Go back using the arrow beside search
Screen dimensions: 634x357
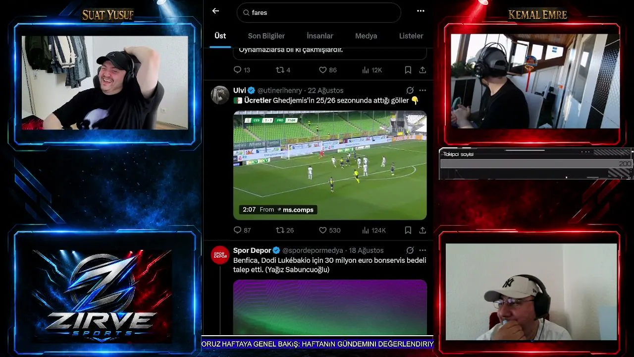tap(215, 11)
